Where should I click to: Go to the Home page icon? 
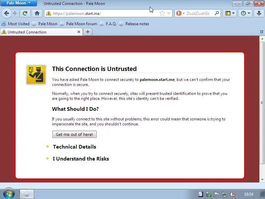[x=37, y=13]
